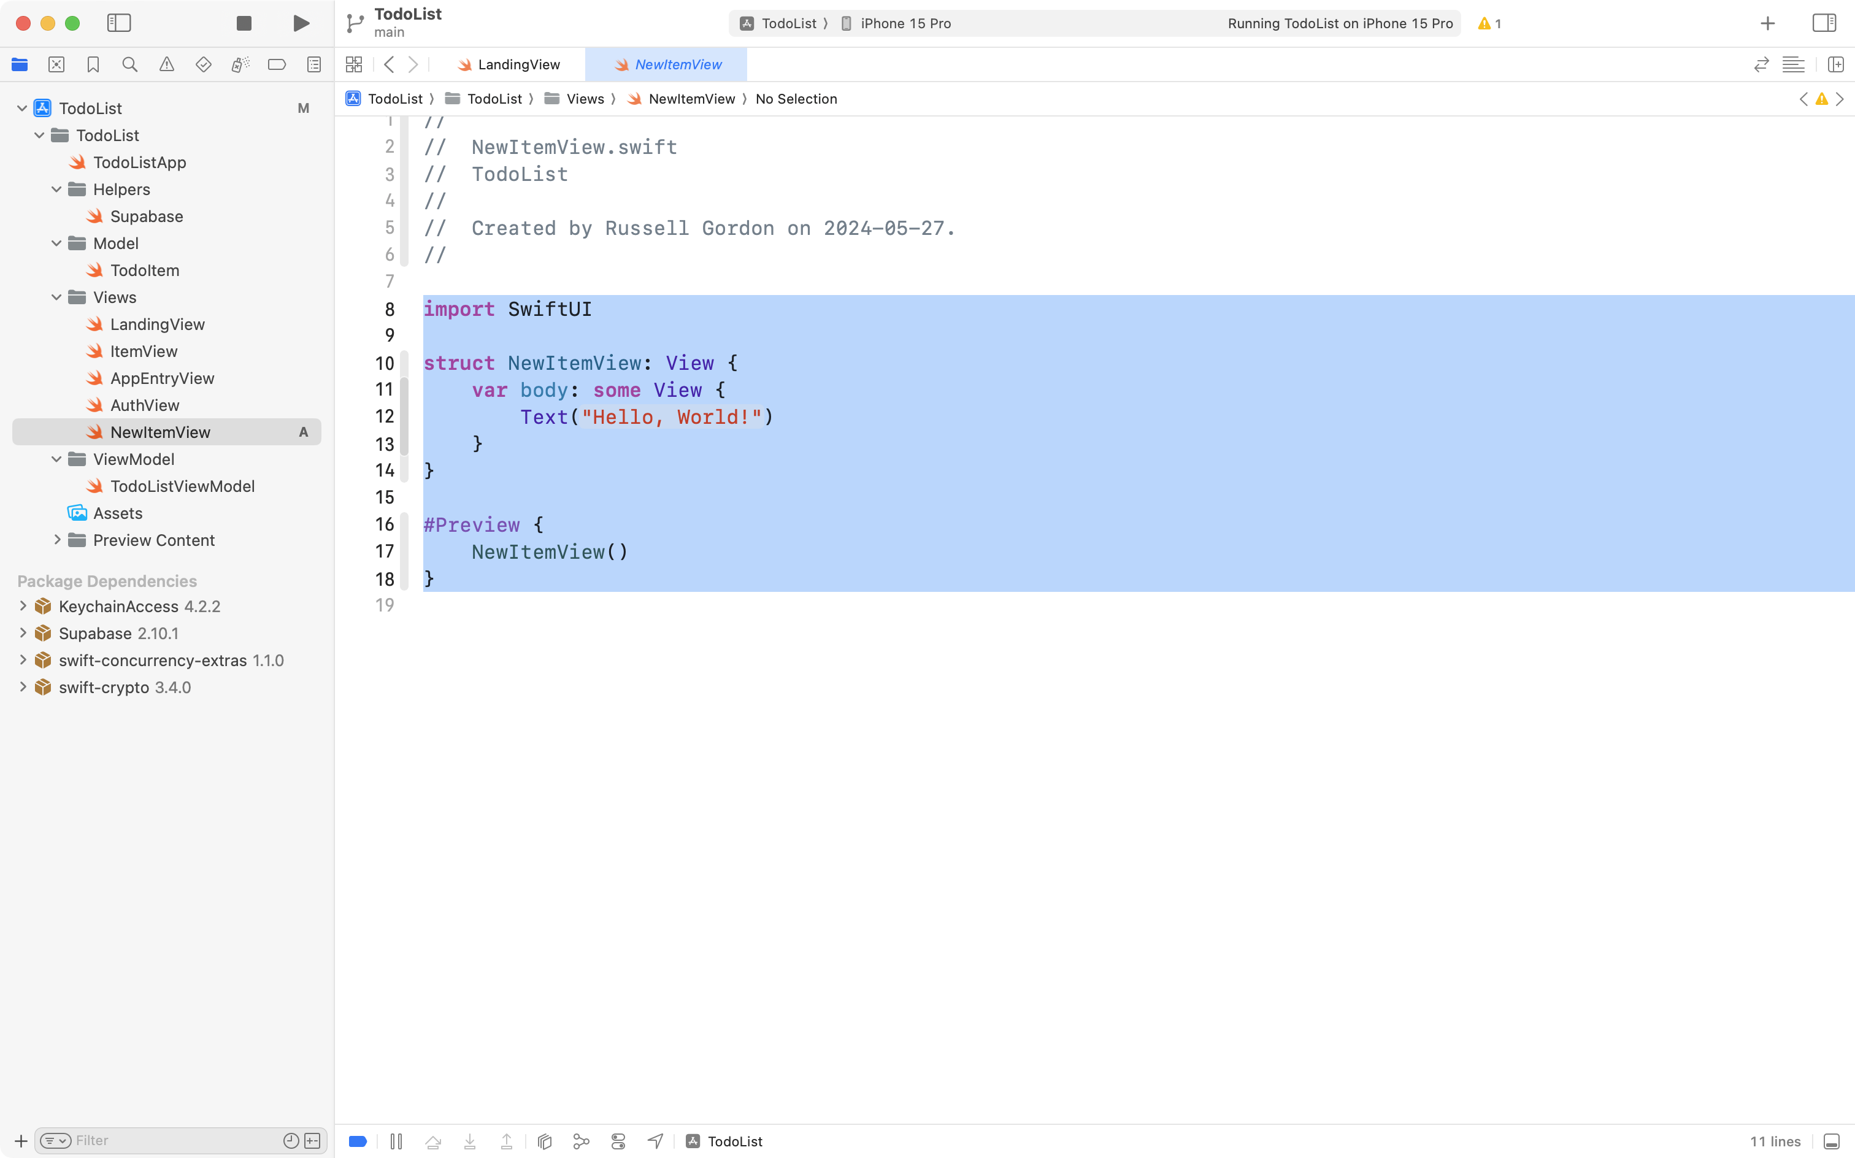Viewport: 1855px width, 1158px height.
Task: Capture the view hierarchy in debug bar
Action: (x=543, y=1140)
